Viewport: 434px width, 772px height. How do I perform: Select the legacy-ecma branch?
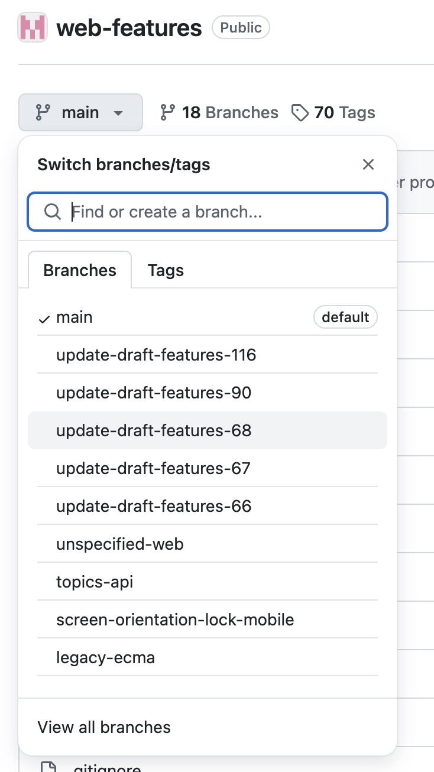pos(208,657)
